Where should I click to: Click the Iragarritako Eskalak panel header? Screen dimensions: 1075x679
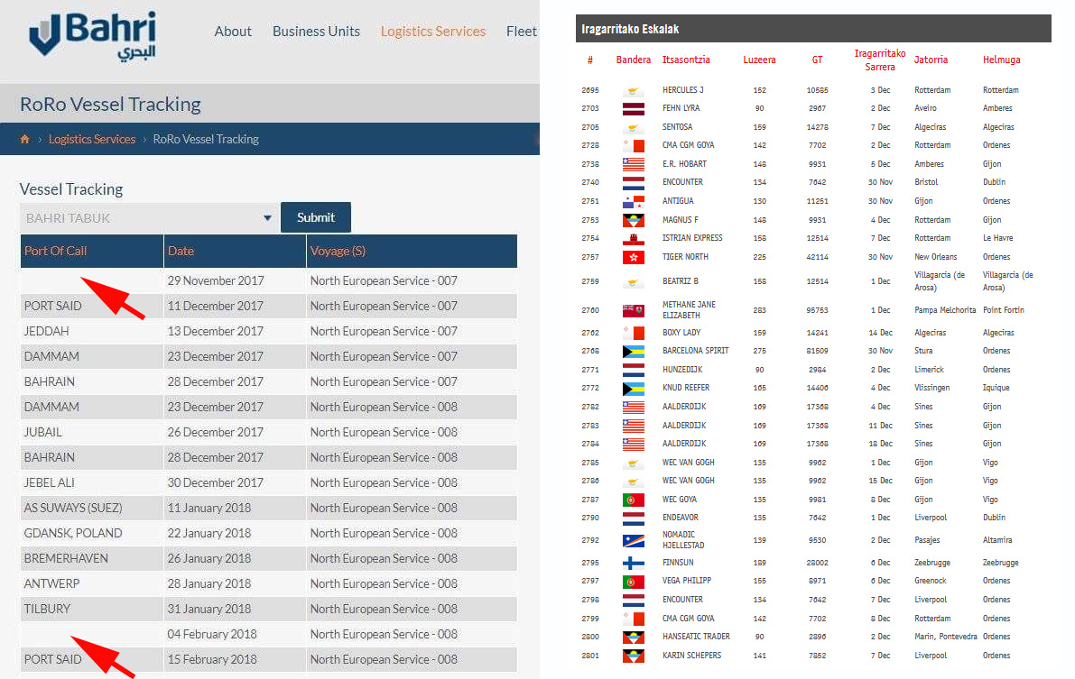coord(813,29)
